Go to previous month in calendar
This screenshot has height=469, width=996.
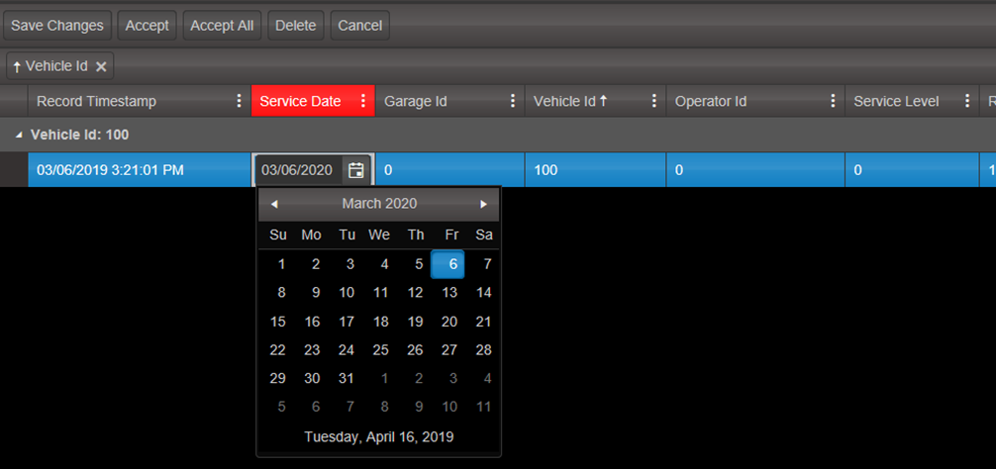pos(274,204)
